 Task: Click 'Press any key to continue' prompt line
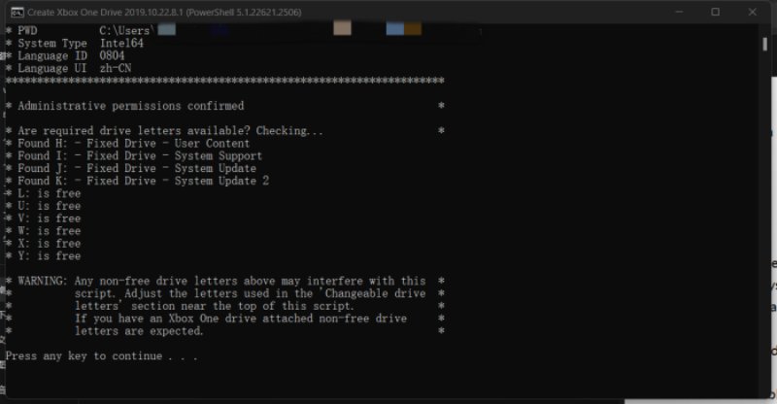pos(102,356)
